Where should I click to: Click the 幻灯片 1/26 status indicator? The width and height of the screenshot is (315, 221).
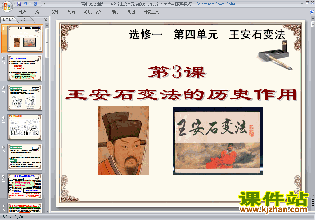(13, 217)
